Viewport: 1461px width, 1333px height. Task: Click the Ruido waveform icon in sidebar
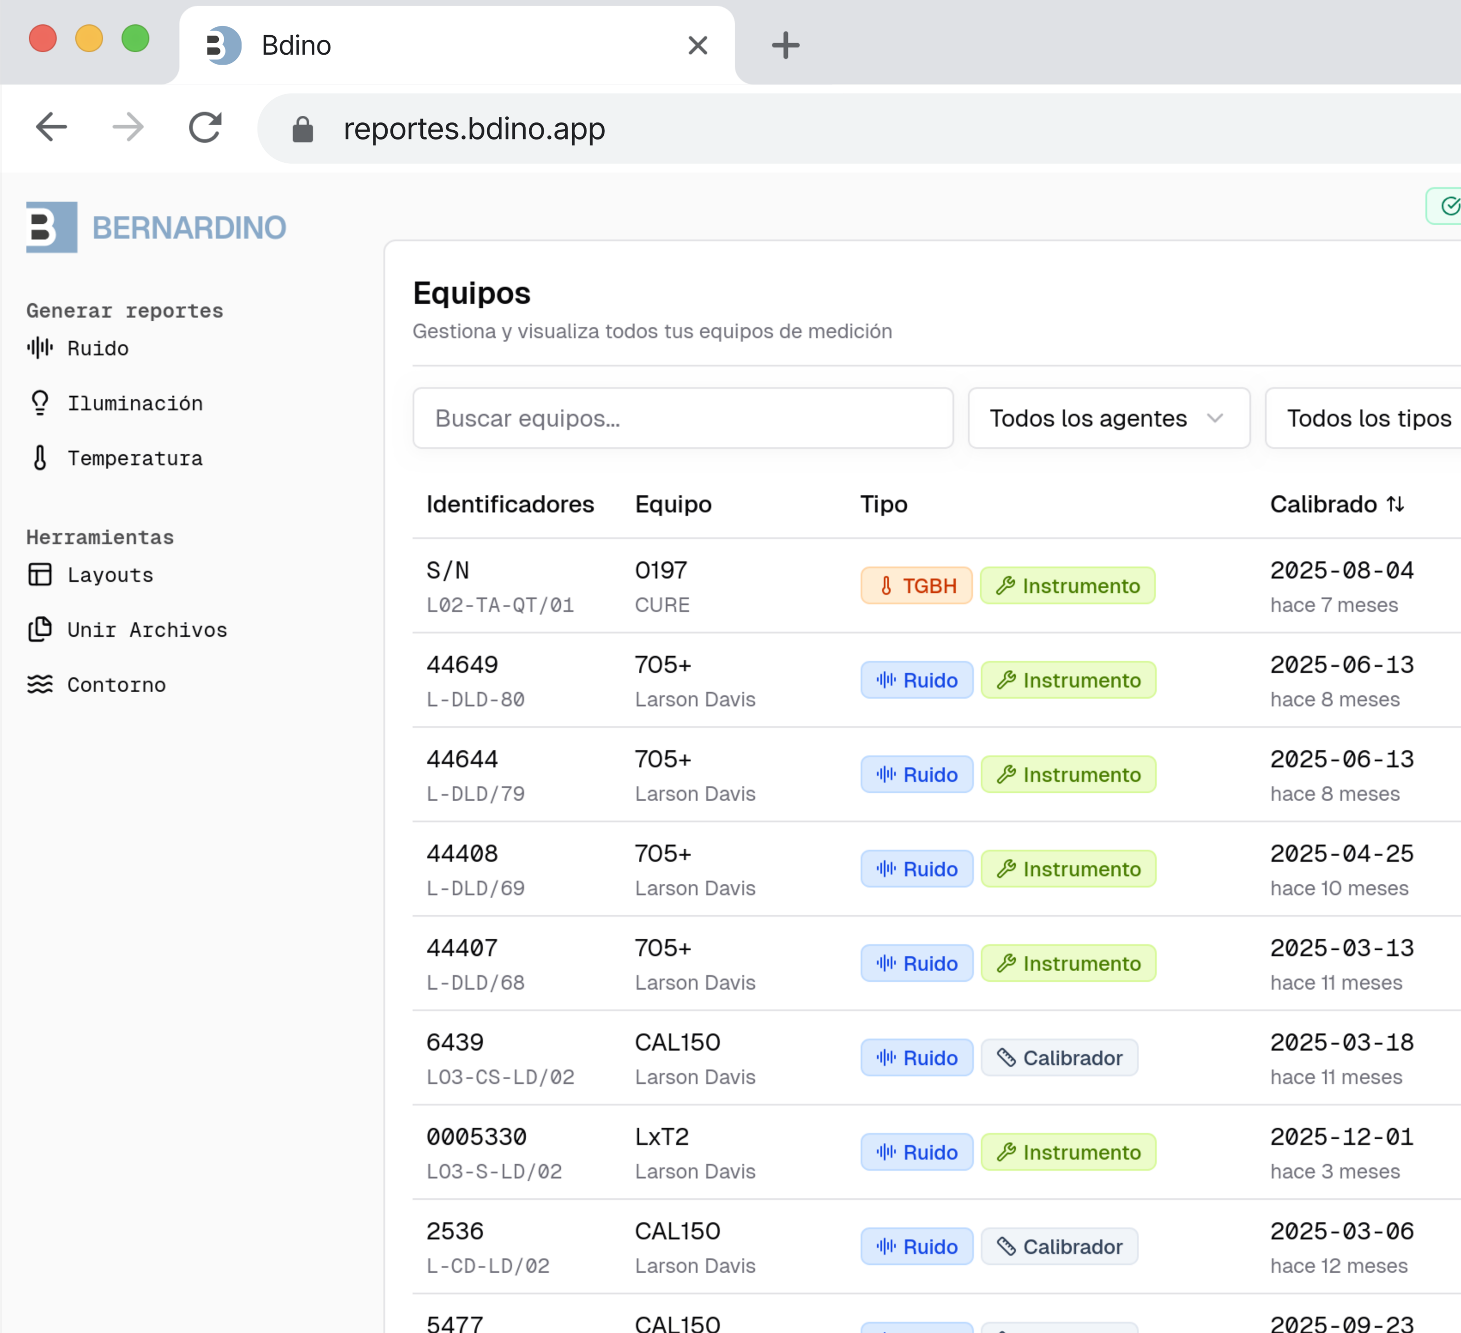pyautogui.click(x=40, y=348)
